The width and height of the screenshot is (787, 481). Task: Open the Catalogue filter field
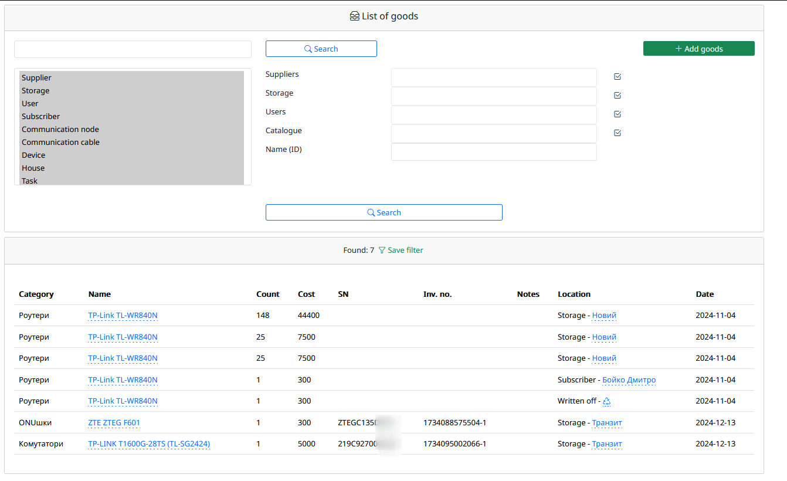pyautogui.click(x=494, y=134)
